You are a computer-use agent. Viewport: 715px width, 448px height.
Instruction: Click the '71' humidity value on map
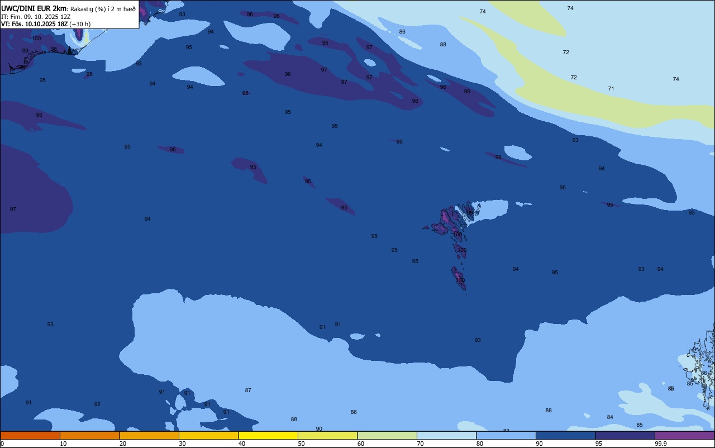click(611, 89)
